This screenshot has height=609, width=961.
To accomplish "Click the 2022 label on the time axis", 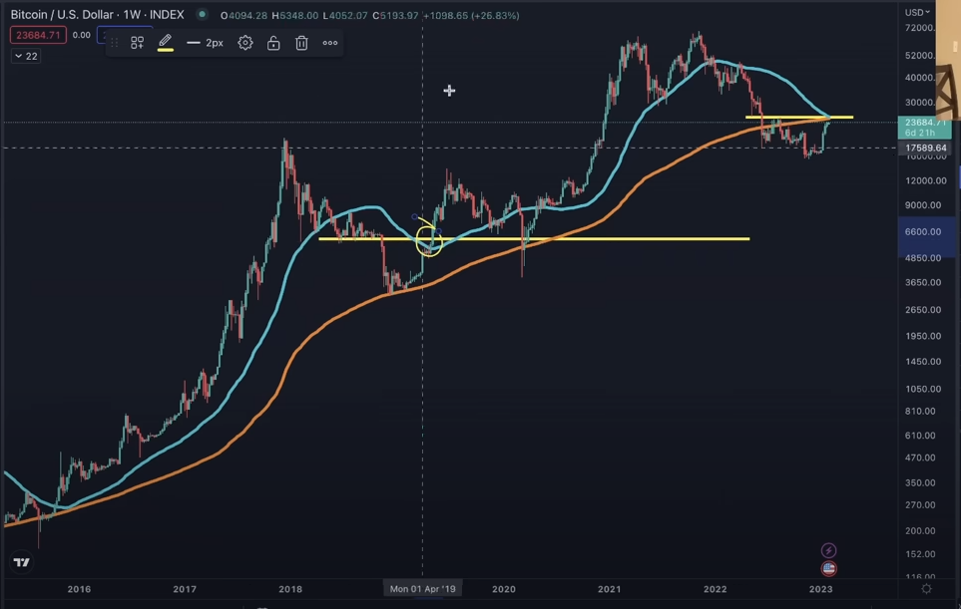I will (716, 589).
